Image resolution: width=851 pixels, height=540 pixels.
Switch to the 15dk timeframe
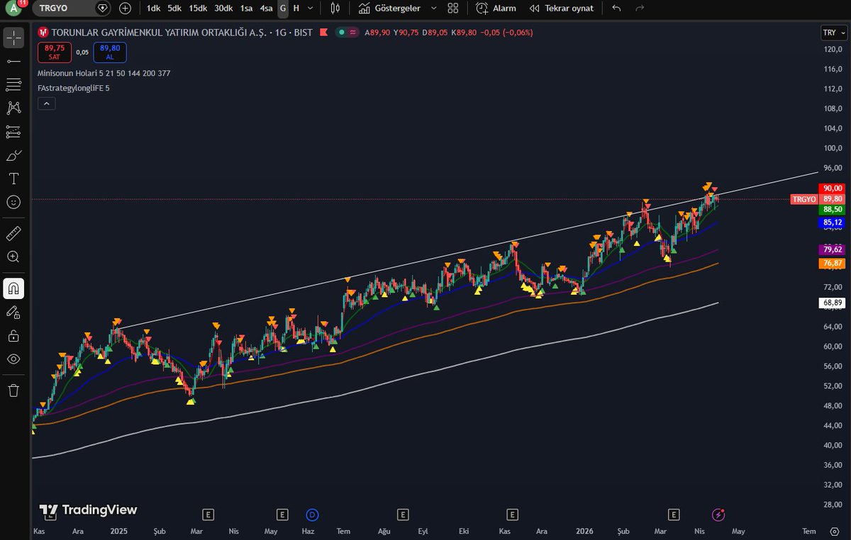click(x=198, y=9)
